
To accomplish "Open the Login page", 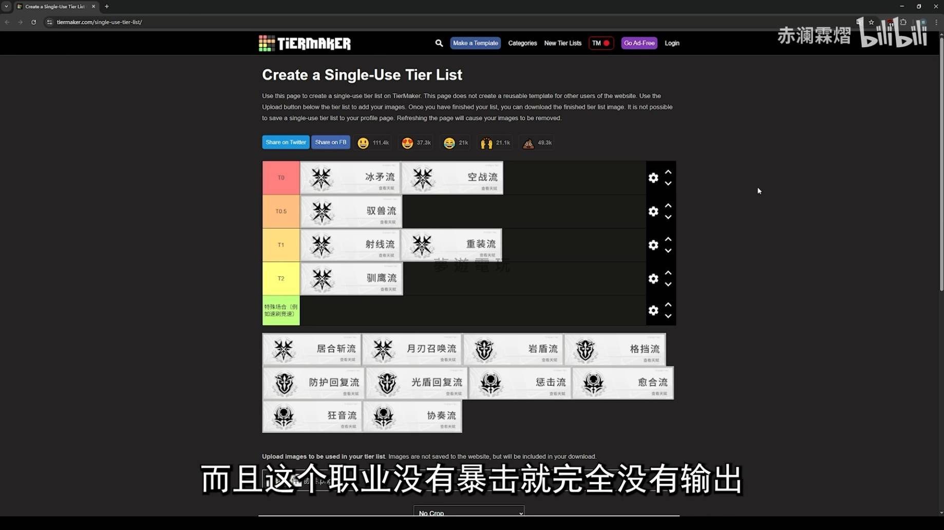I will coord(672,43).
